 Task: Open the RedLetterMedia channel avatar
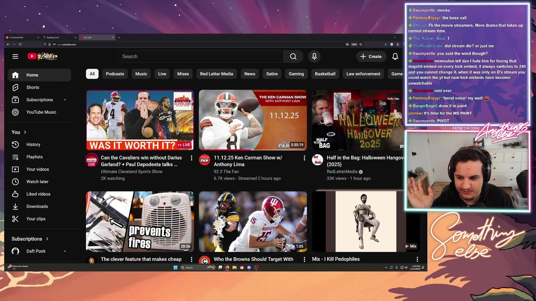click(x=317, y=160)
